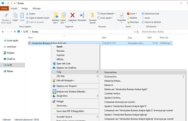Click the Propriétés checkmark icon

(122, 15)
